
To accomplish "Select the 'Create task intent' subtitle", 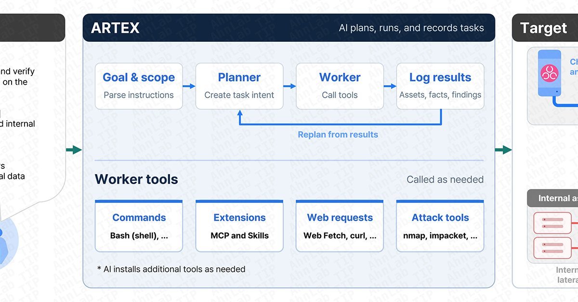I will (x=239, y=95).
